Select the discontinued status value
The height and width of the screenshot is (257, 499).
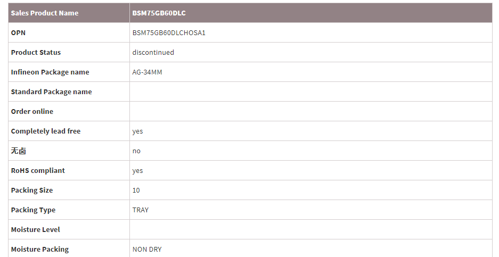(x=153, y=52)
